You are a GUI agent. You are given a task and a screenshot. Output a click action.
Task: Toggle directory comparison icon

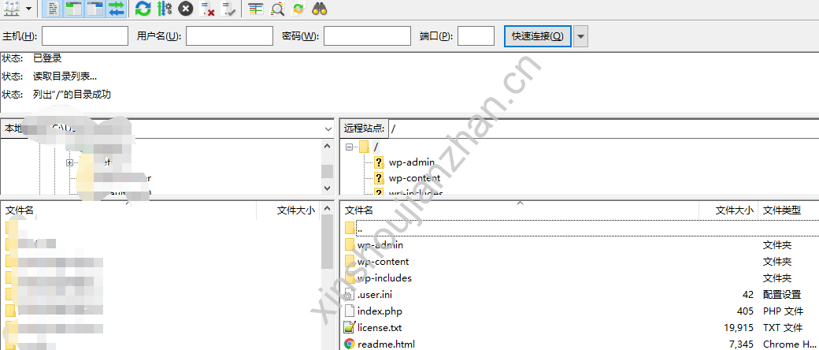click(x=277, y=9)
